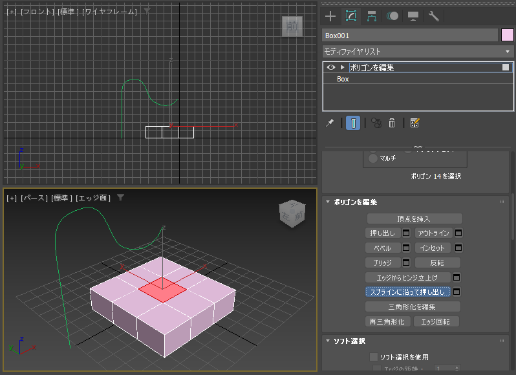Open the [パース] view label menu
This screenshot has height=375, width=516.
point(34,198)
